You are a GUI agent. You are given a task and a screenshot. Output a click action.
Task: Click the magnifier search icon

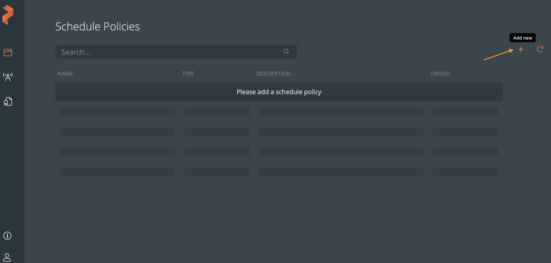(x=286, y=52)
